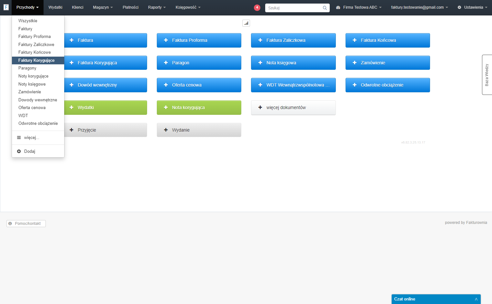Select Wszystkie in the Przychody menu
Viewport: 492px width, 304px height.
point(38,21)
